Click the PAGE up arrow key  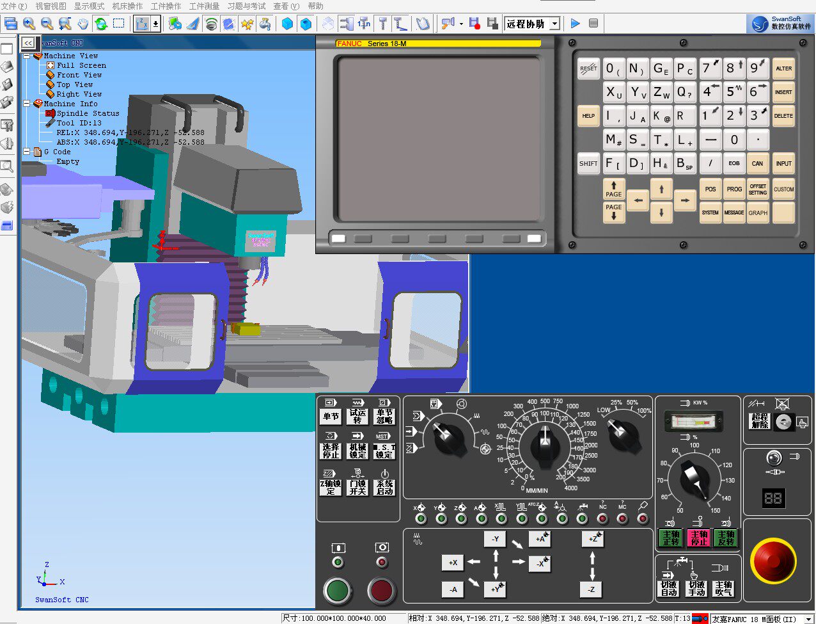point(614,189)
